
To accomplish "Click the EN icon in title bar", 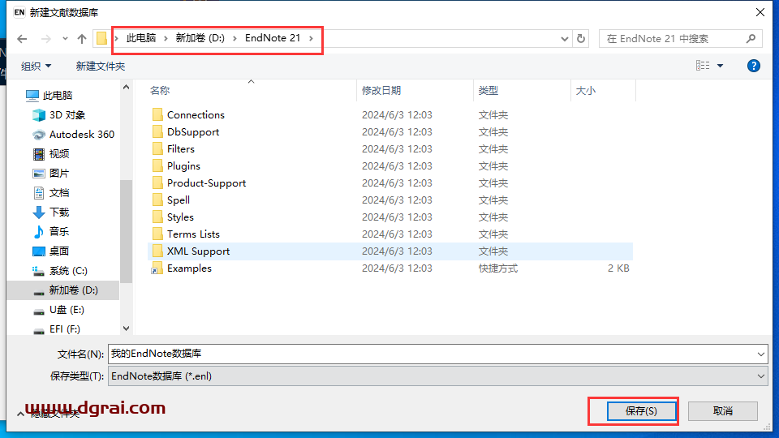I will pyautogui.click(x=19, y=12).
